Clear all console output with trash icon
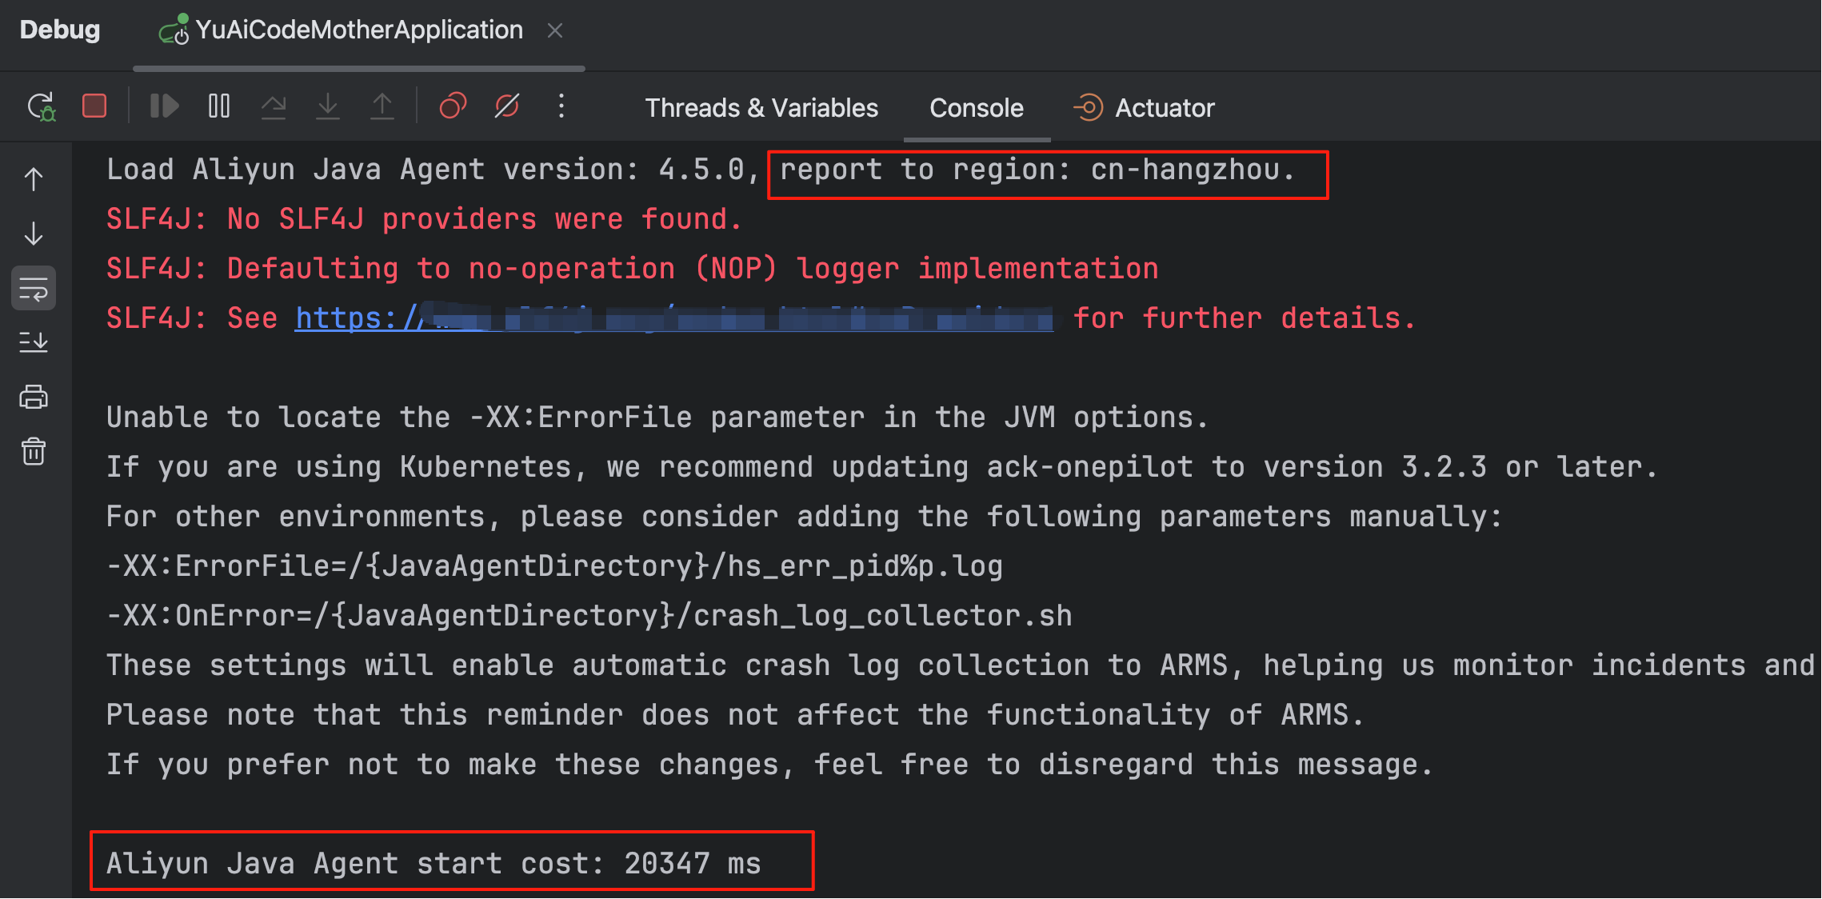 point(34,452)
